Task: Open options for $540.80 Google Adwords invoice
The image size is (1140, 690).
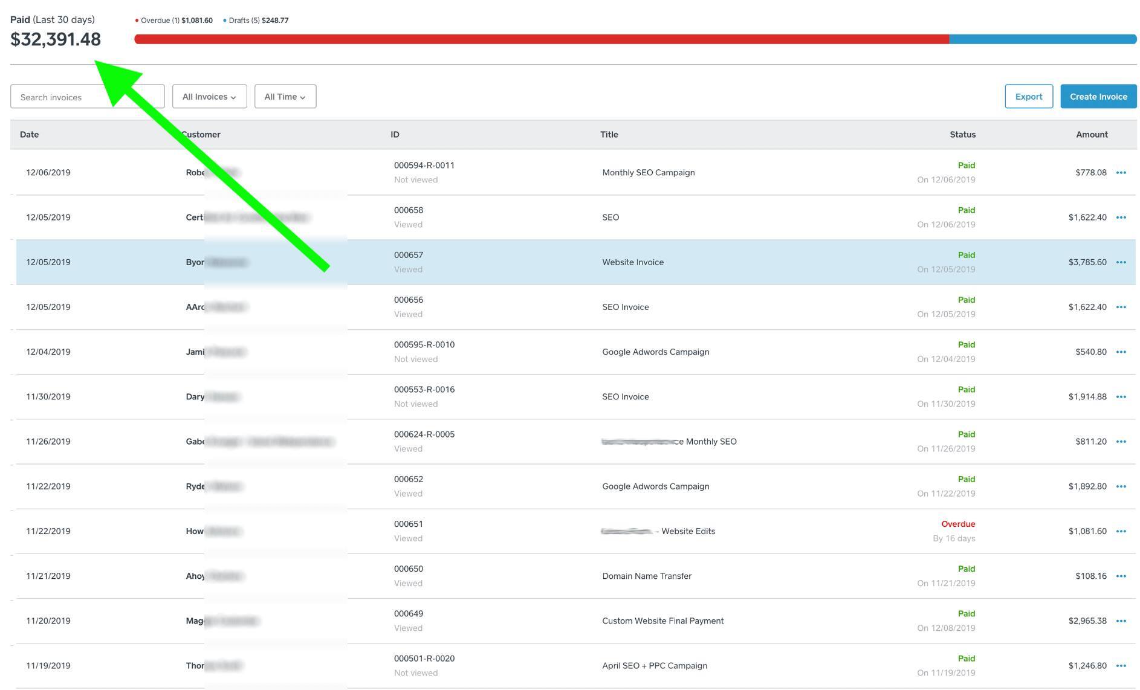Action: tap(1121, 352)
